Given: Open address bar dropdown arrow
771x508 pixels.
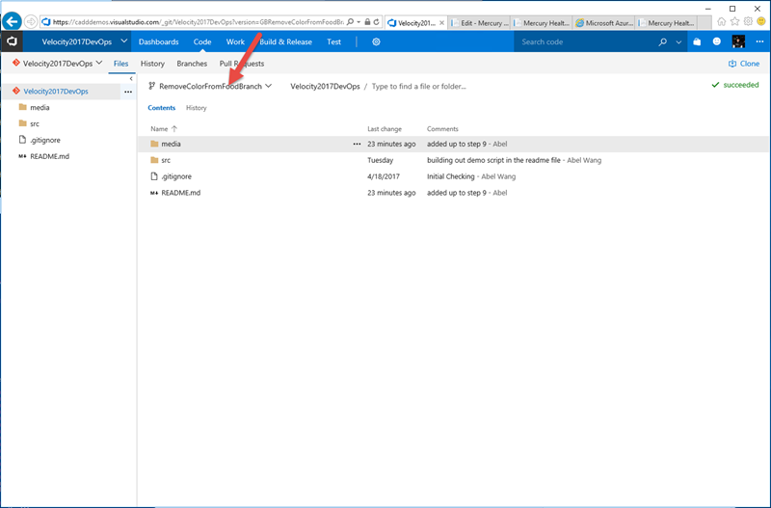Looking at the screenshot, I should (x=359, y=22).
